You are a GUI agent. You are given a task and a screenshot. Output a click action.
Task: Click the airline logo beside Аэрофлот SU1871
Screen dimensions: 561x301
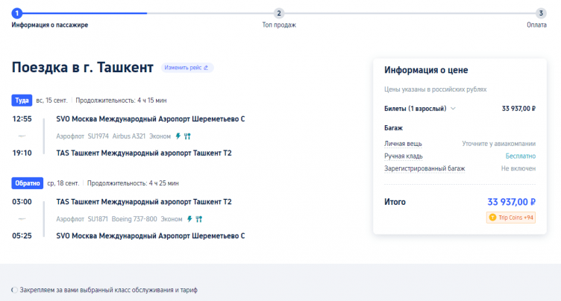click(x=22, y=219)
